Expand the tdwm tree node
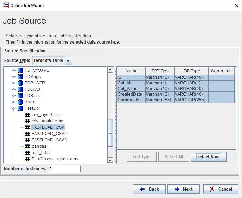Image resolution: width=242 pixels, height=198 pixels. (14, 102)
